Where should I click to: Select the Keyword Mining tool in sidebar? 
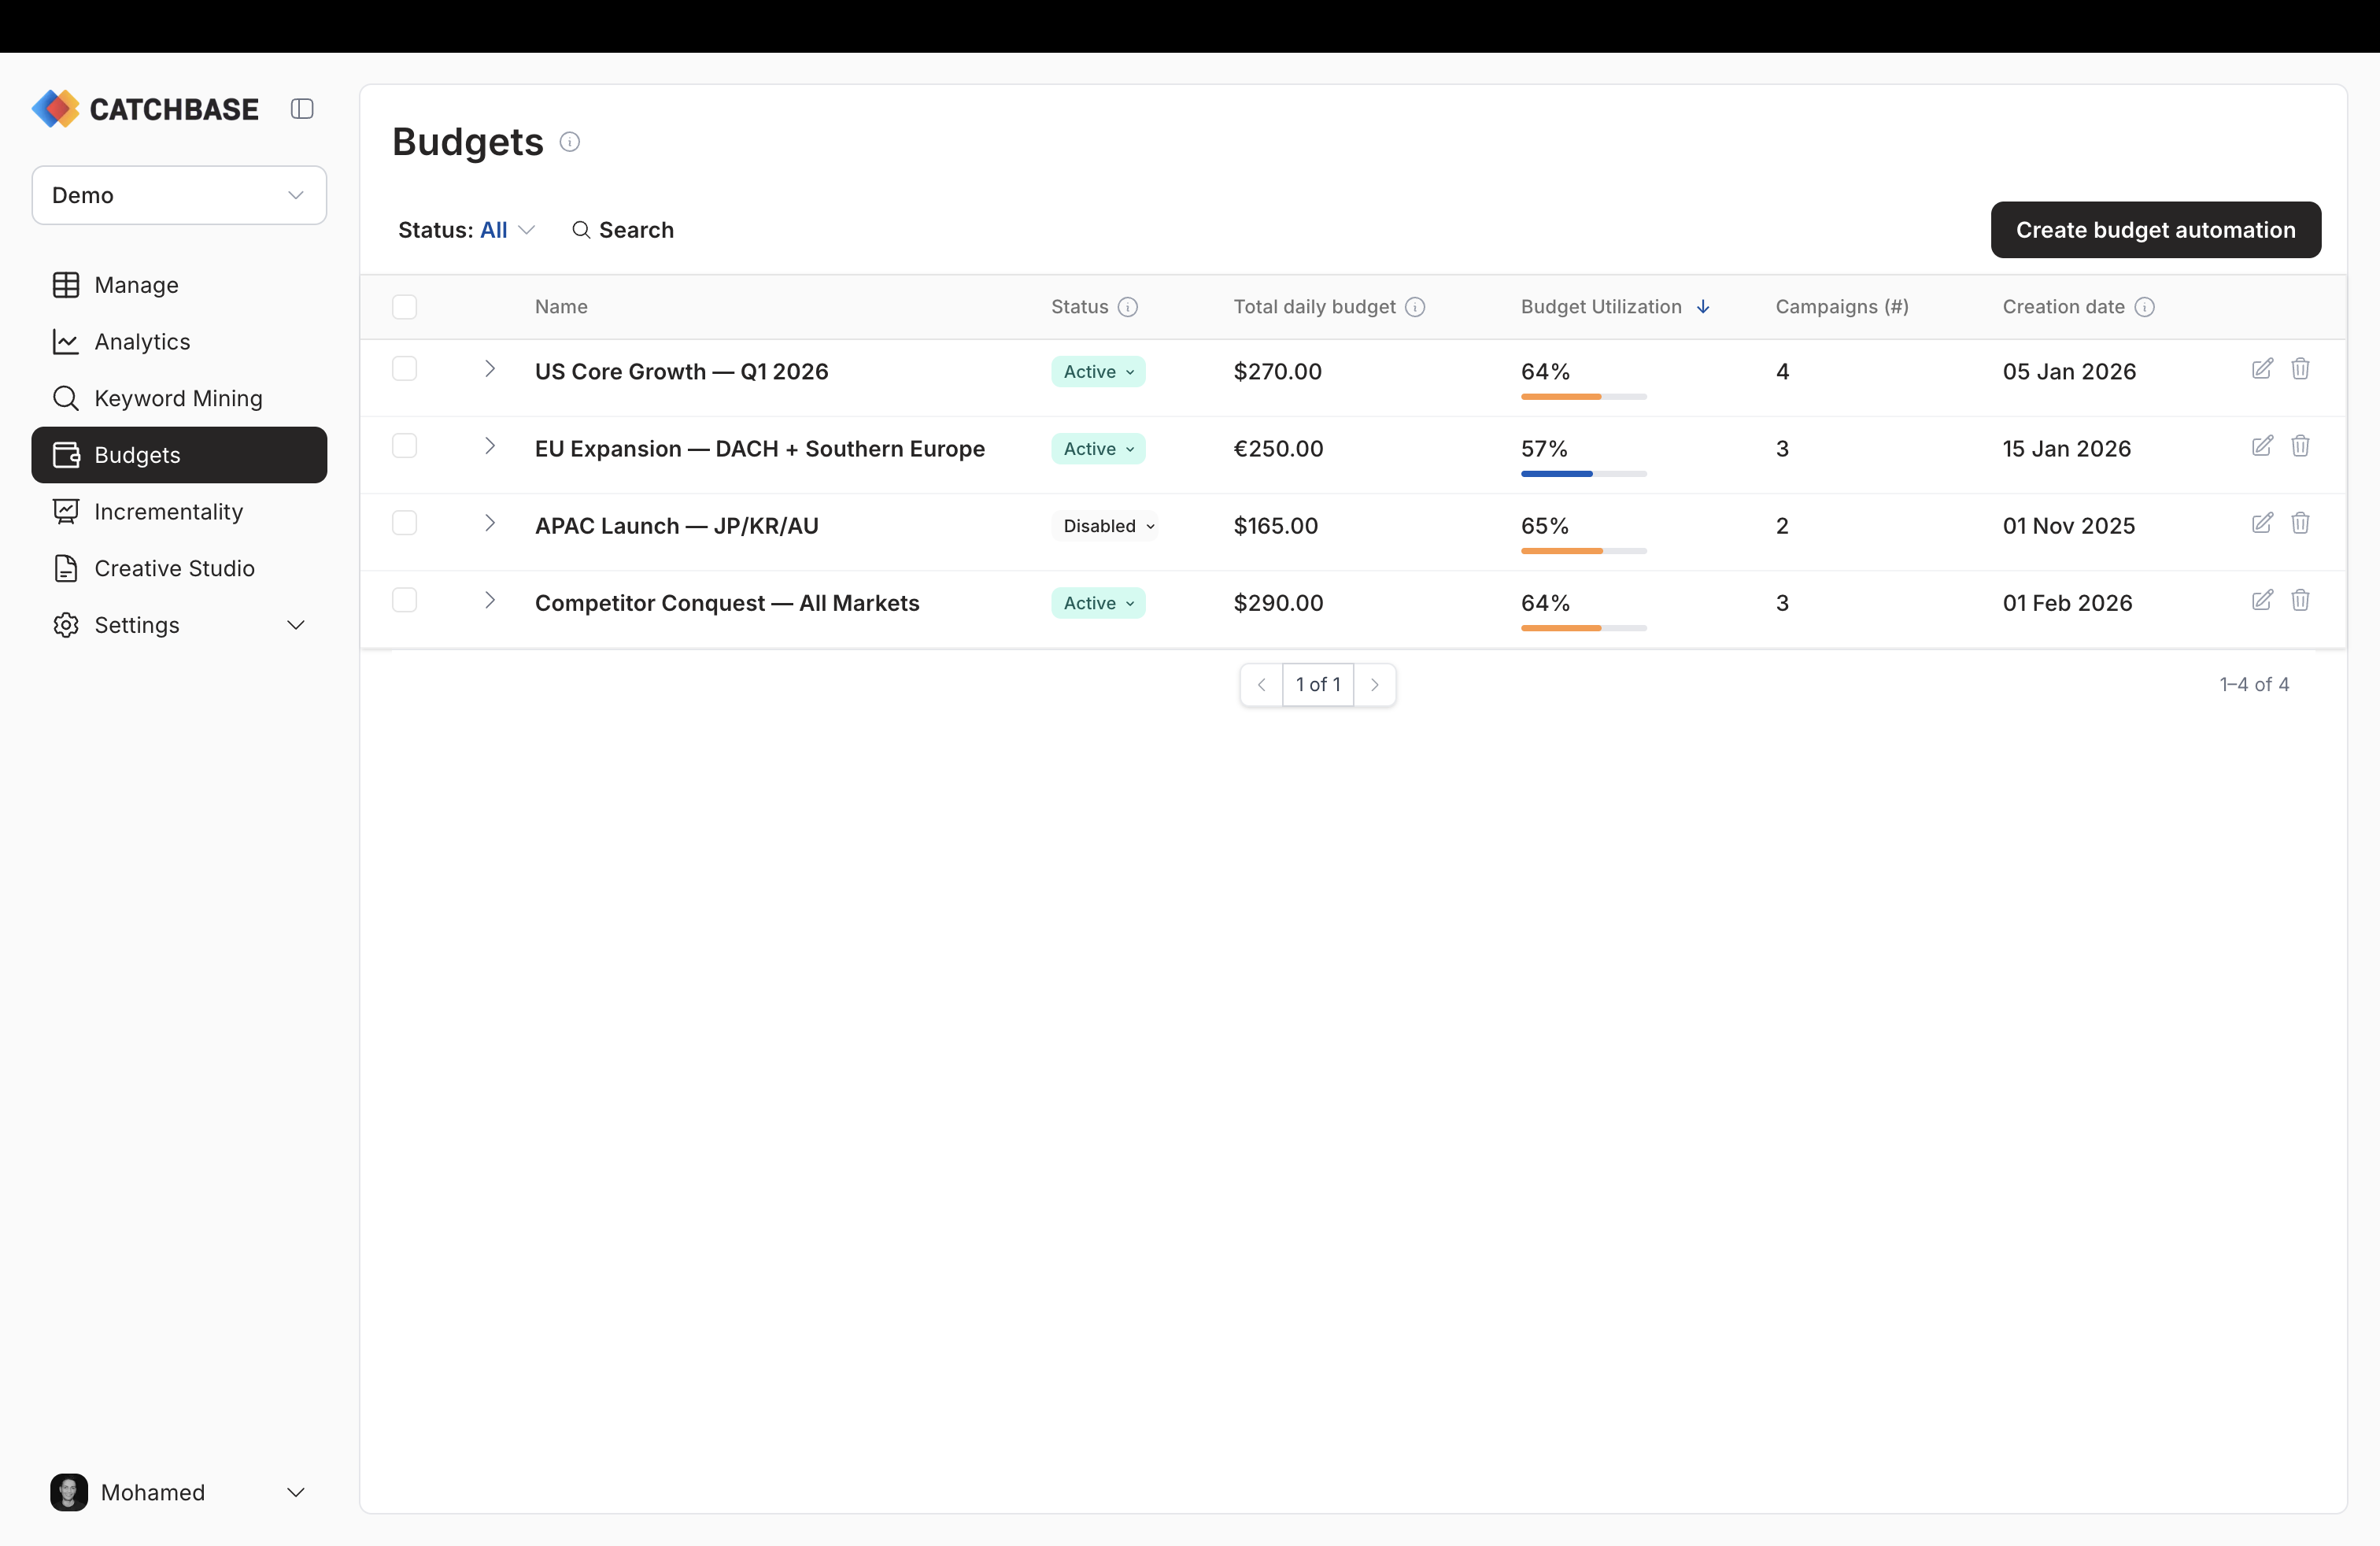[178, 398]
